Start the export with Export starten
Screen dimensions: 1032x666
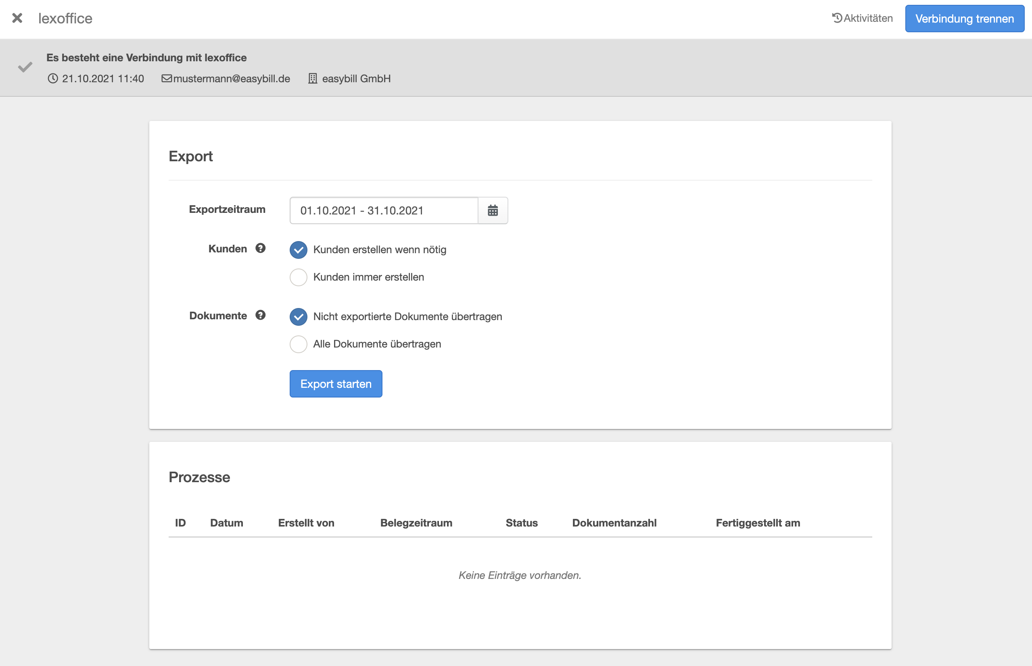(336, 384)
